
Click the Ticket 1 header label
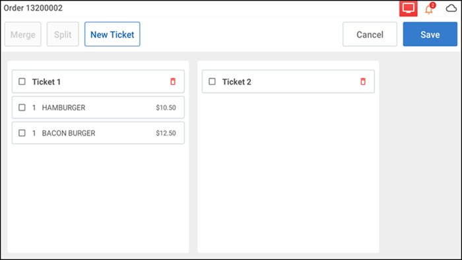tap(46, 82)
